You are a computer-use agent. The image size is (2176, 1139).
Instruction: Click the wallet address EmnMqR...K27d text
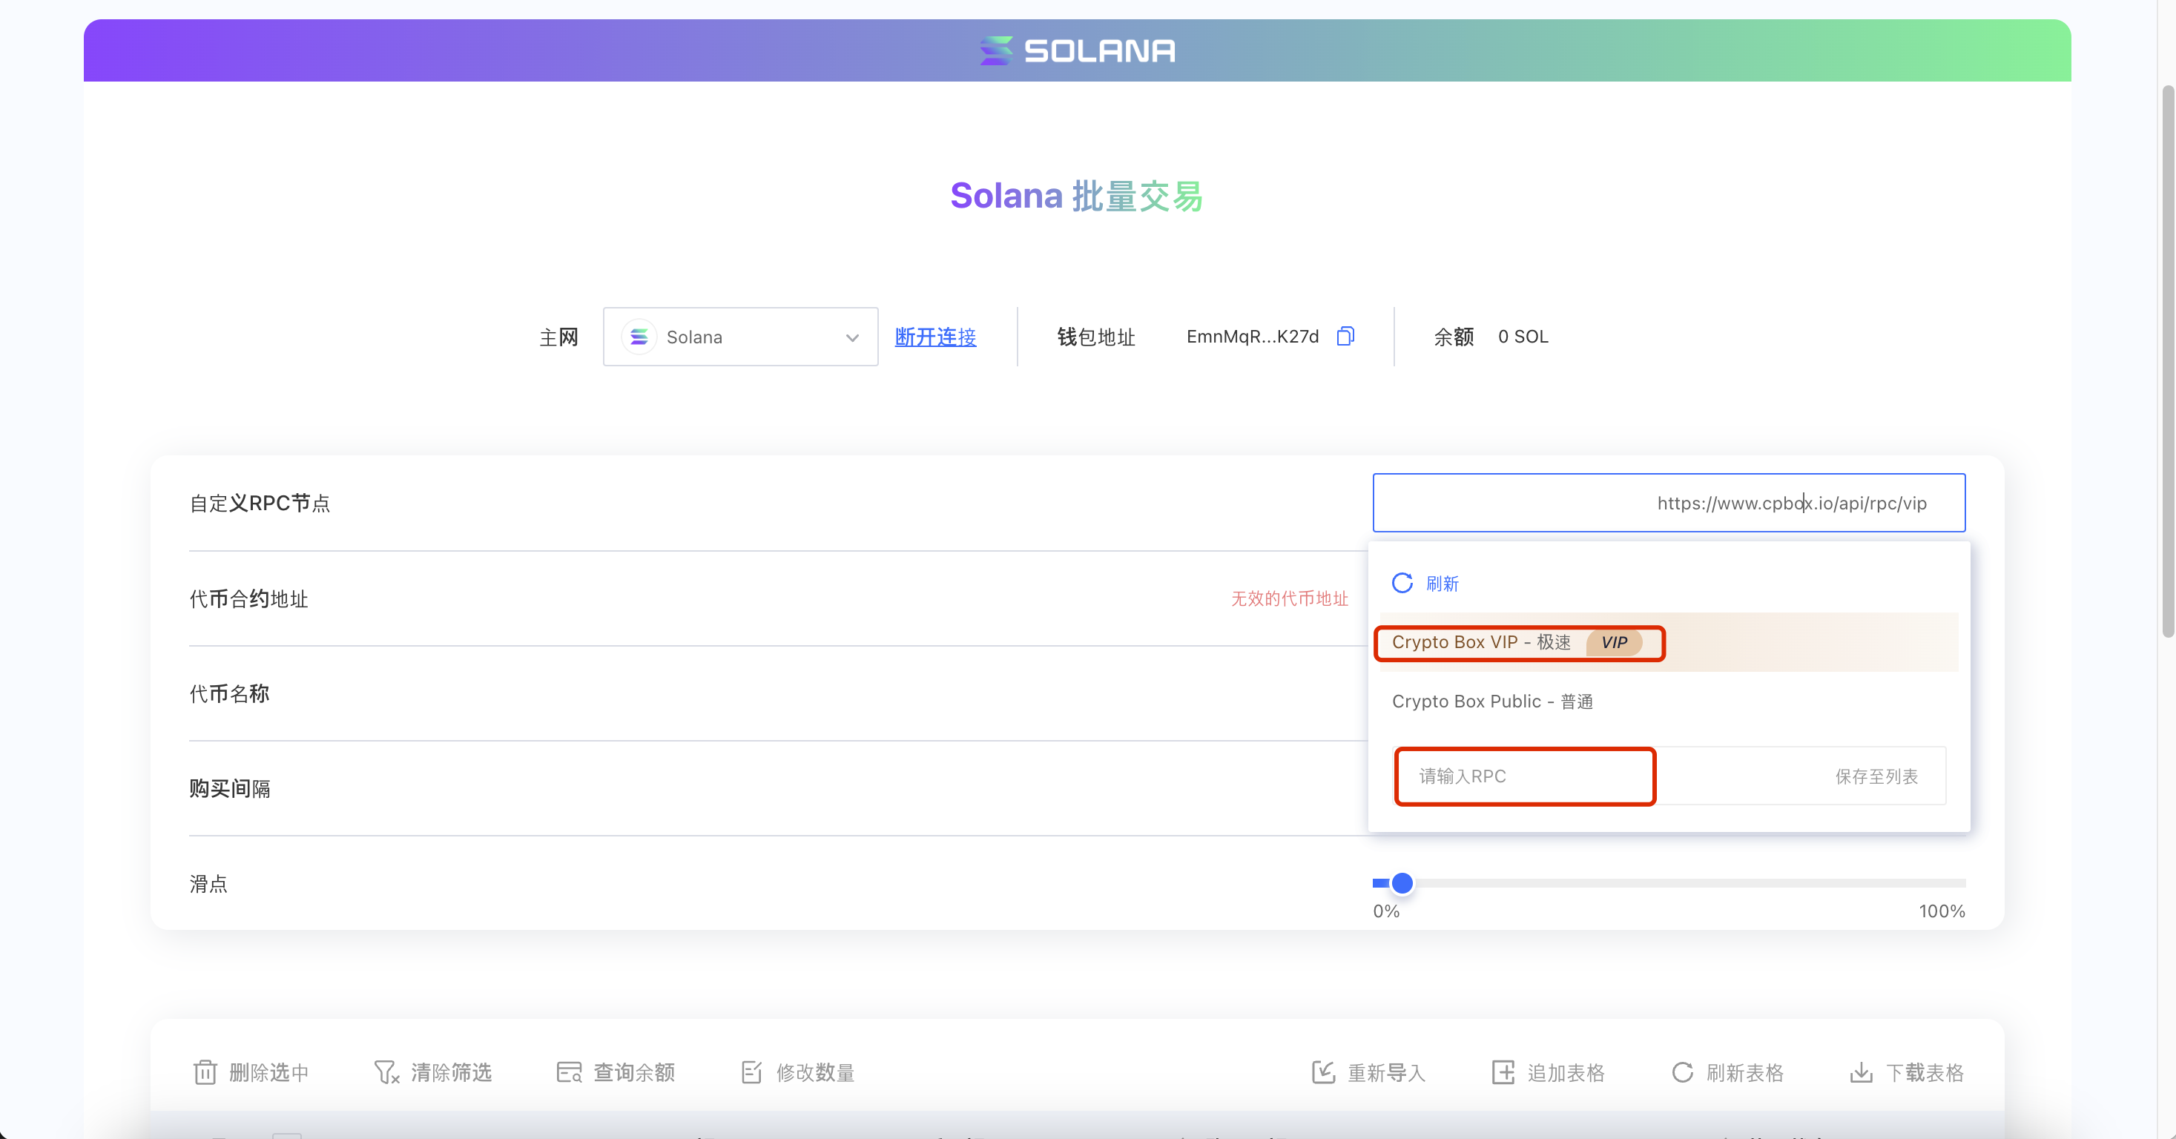click(1253, 336)
